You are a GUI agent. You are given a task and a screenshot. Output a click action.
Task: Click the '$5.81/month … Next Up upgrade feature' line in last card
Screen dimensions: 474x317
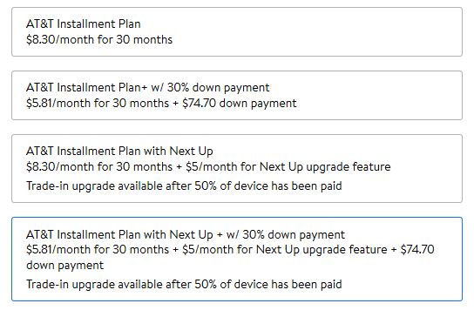point(207,250)
